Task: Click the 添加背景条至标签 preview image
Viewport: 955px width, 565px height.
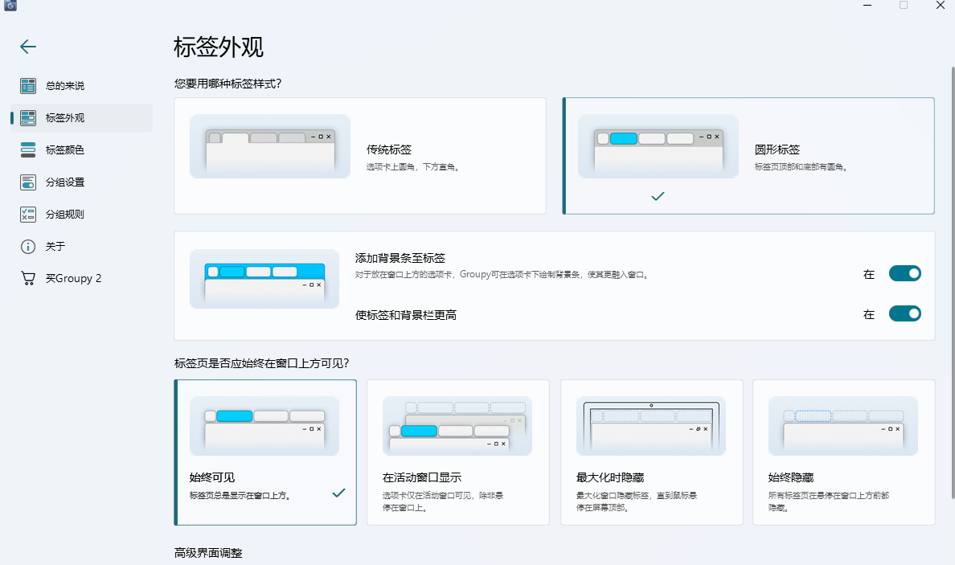Action: click(264, 279)
